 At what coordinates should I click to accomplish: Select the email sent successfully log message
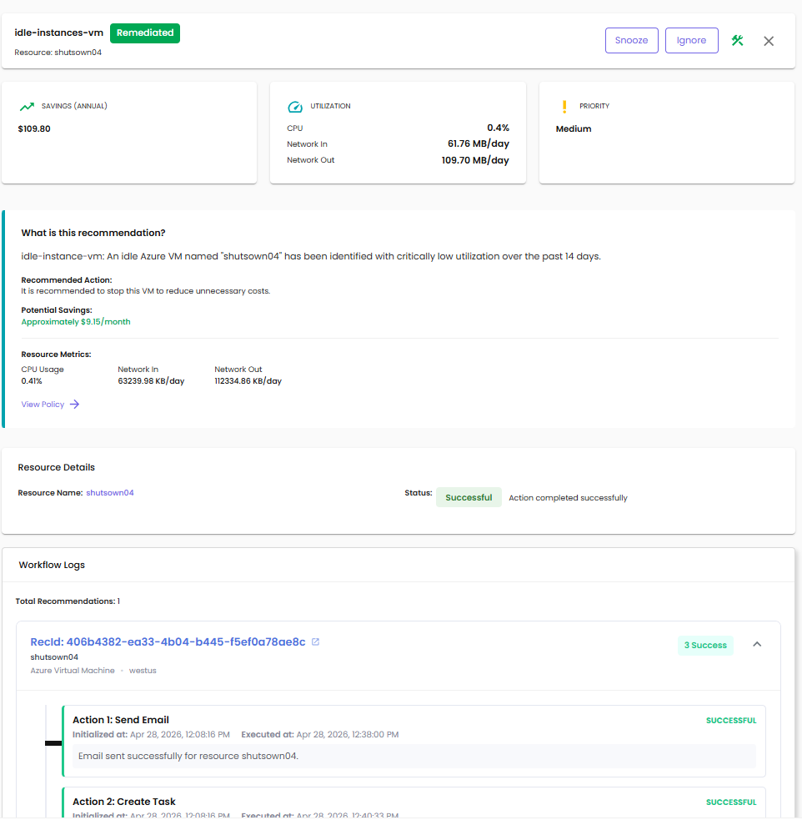click(188, 756)
